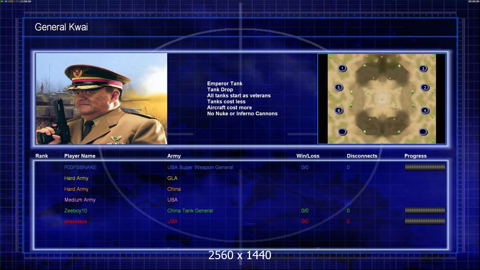The width and height of the screenshot is (480, 270).
Task: Select player name Zeeboy10
Action: pyautogui.click(x=76, y=211)
